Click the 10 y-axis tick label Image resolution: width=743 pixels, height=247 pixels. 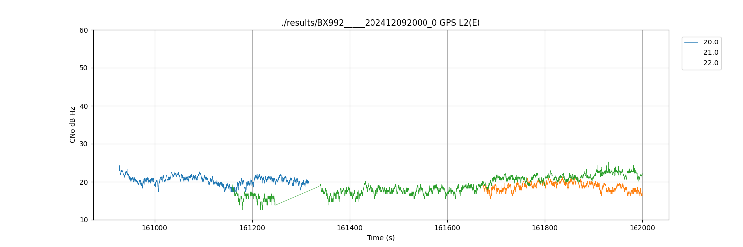point(84,220)
